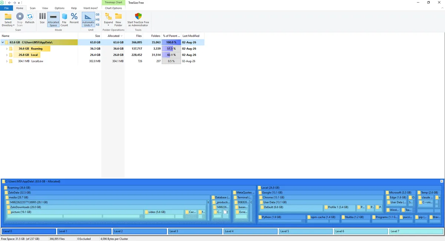
Task: Sort by Last Modified column header
Action: click(192, 36)
